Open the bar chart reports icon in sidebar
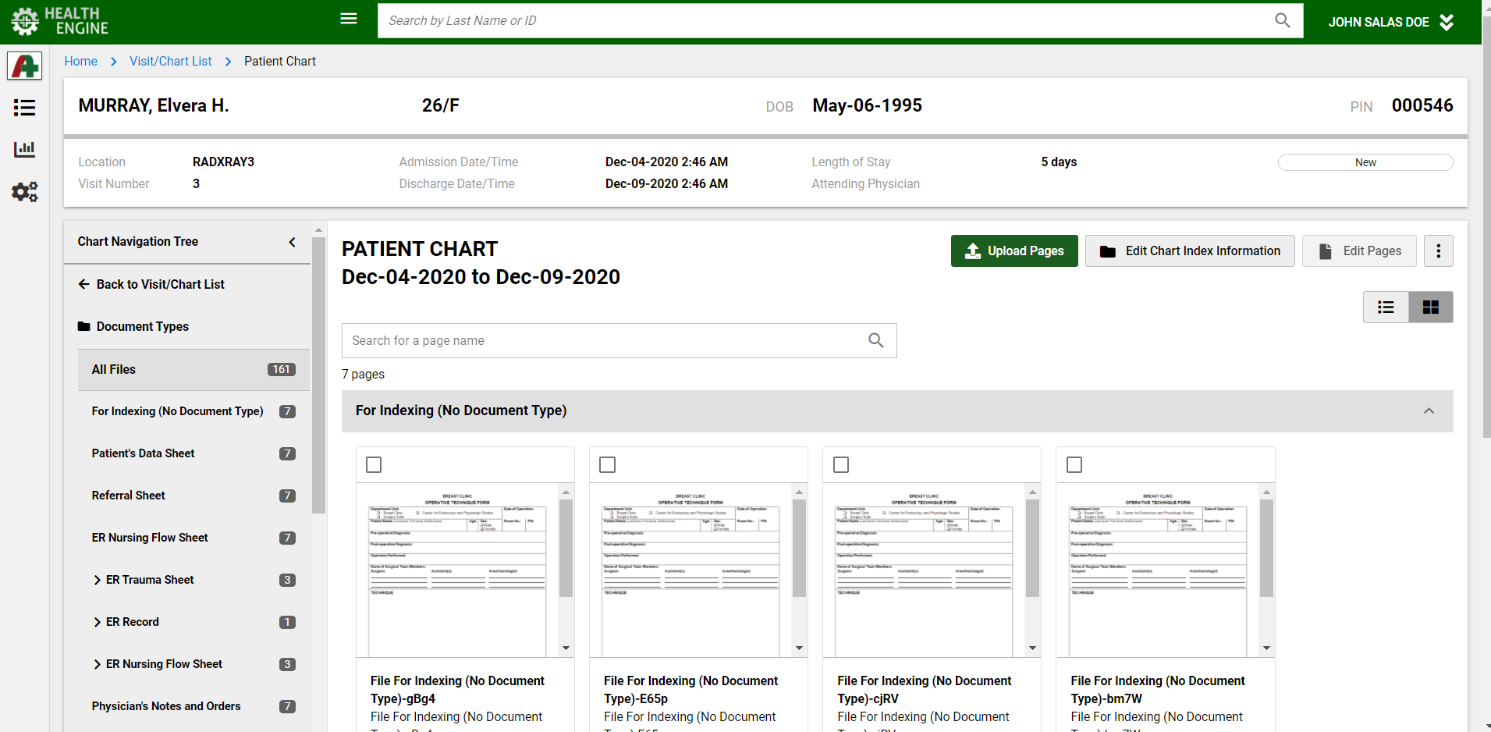The image size is (1491, 732). [x=24, y=149]
